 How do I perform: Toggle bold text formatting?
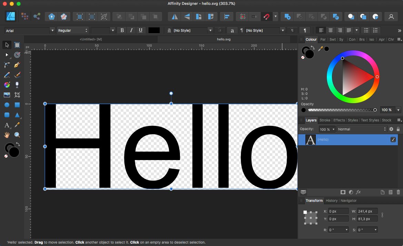coord(122,30)
